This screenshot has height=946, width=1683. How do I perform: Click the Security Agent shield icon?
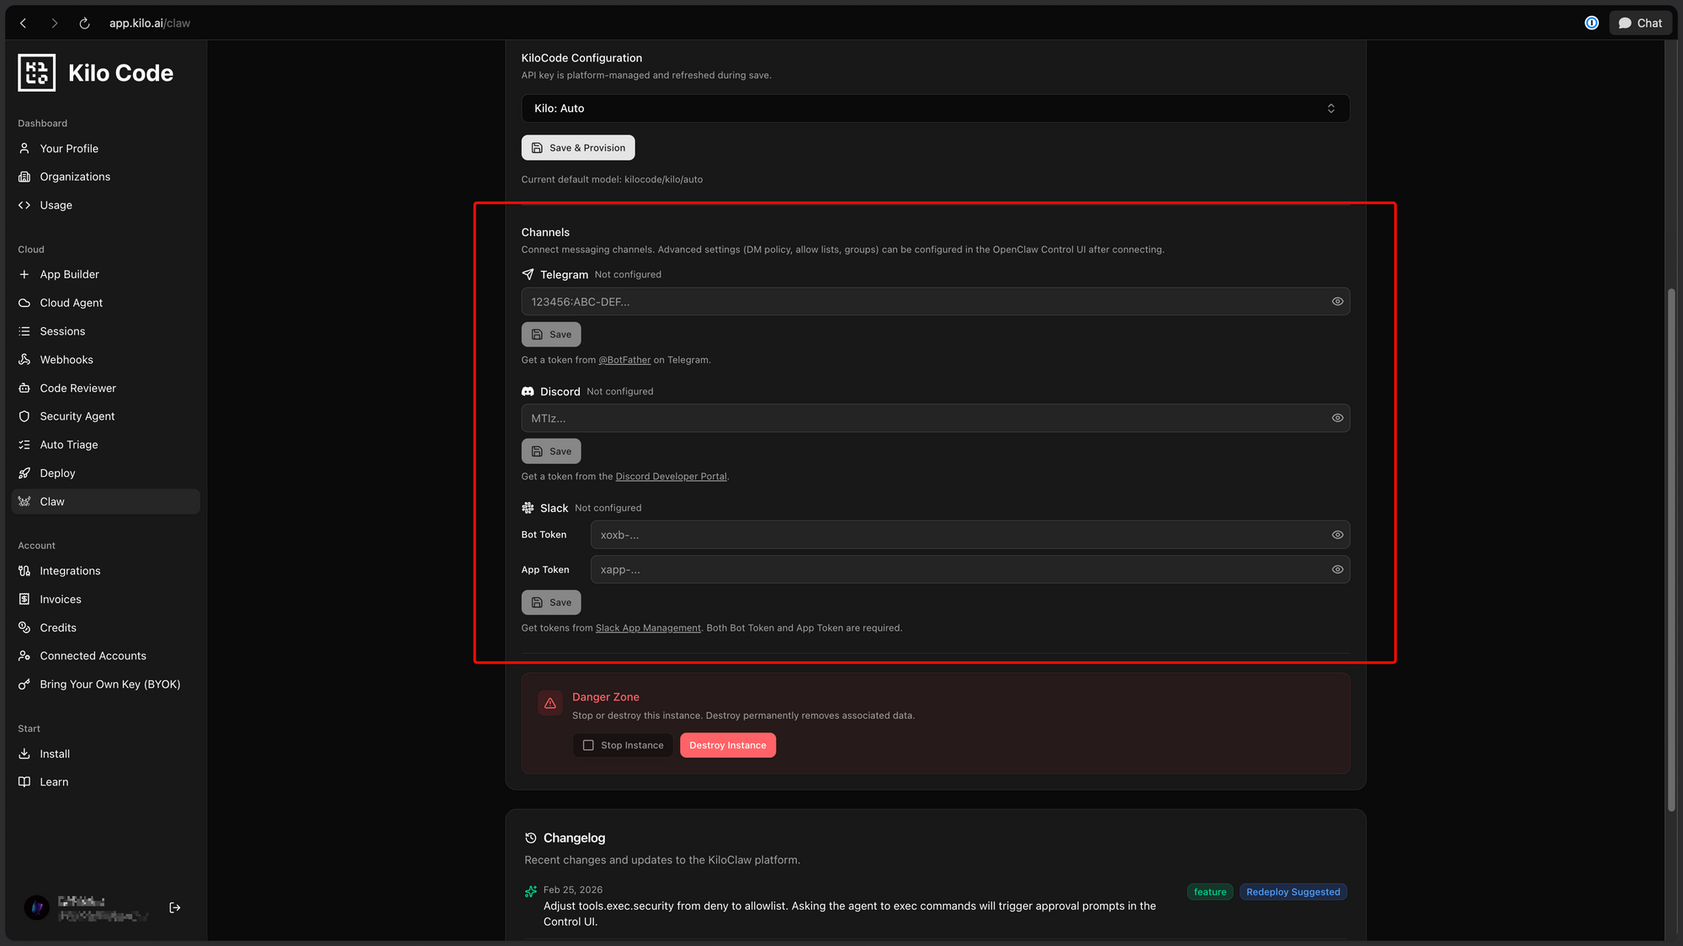(x=24, y=416)
